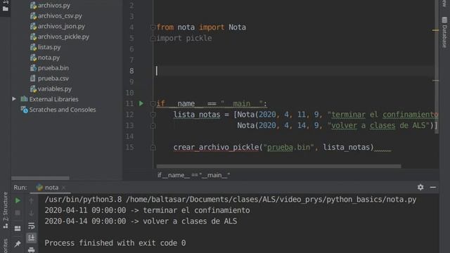450x253 pixels.
Task: Click the Scratches and Consoles icon
Action: (x=24, y=110)
